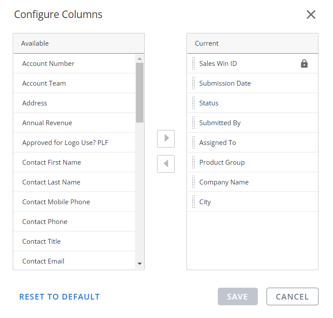Click the move-right arrow button

[x=166, y=139]
